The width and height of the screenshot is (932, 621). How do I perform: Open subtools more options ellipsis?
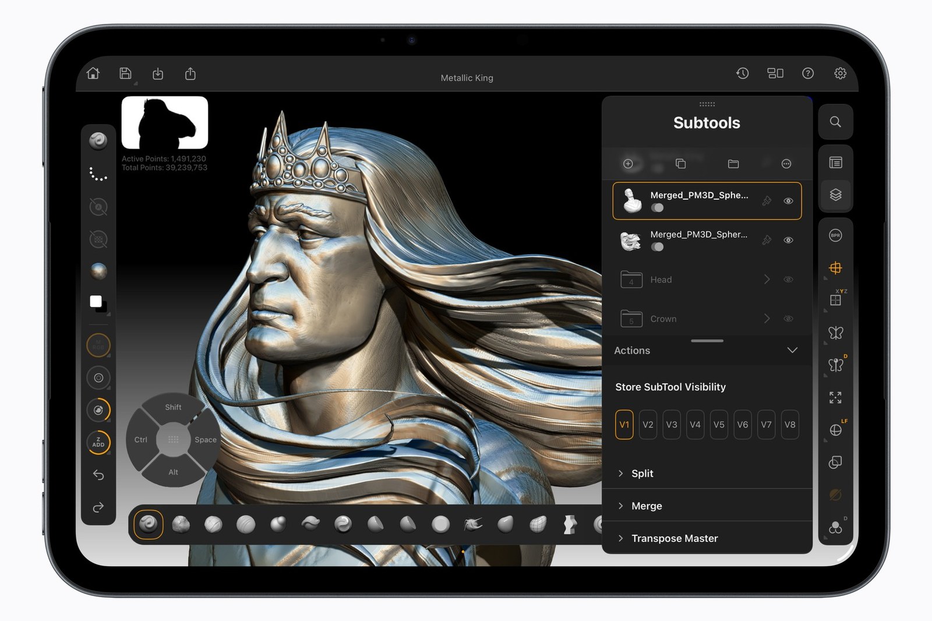786,164
